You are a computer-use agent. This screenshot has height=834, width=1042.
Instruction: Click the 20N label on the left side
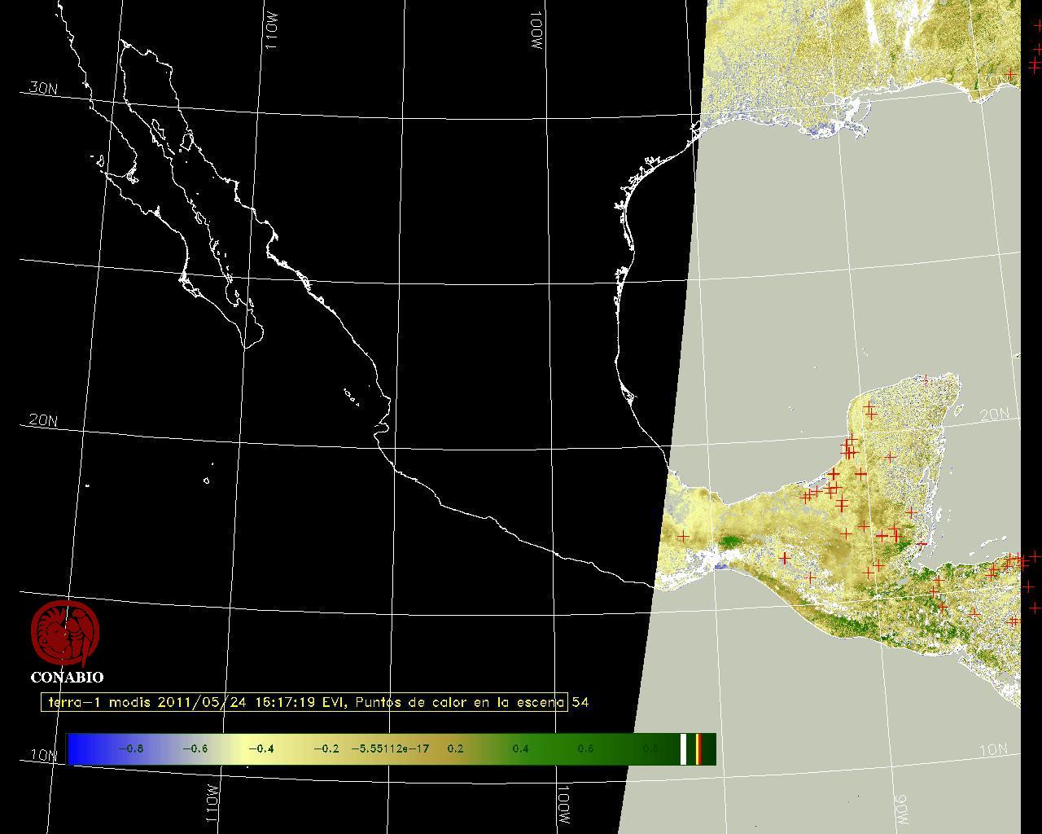tap(43, 420)
